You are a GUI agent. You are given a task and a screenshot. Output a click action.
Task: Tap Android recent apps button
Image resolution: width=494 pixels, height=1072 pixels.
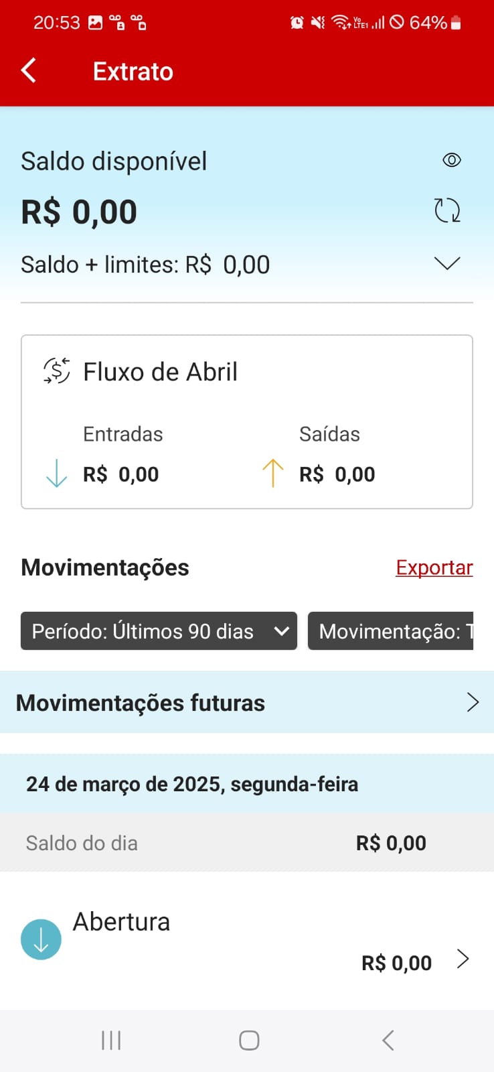click(111, 1041)
